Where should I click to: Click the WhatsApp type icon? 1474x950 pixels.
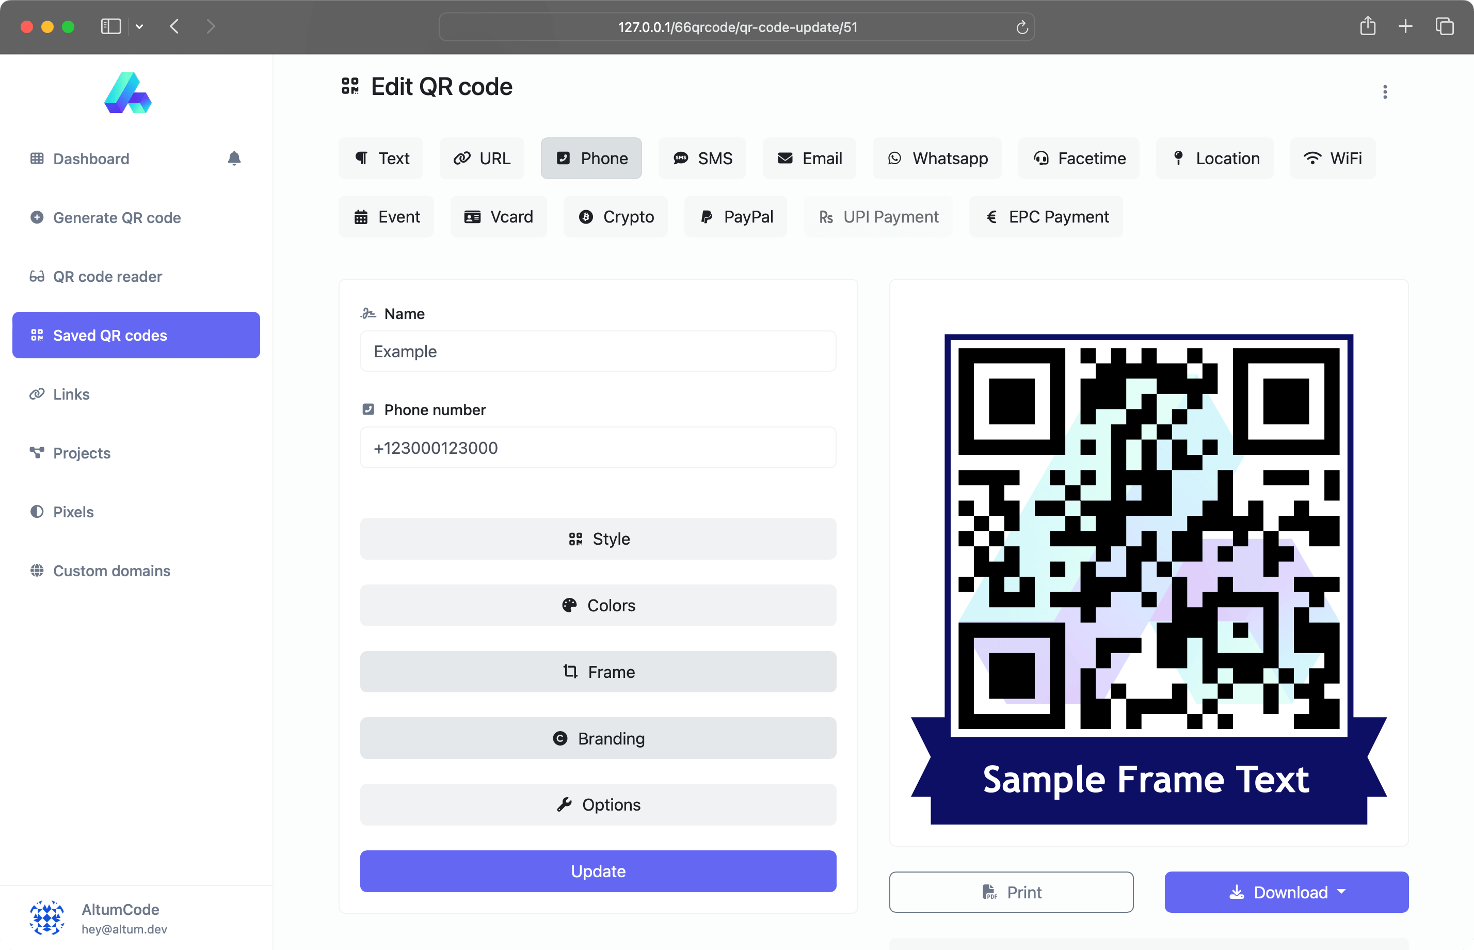point(895,158)
